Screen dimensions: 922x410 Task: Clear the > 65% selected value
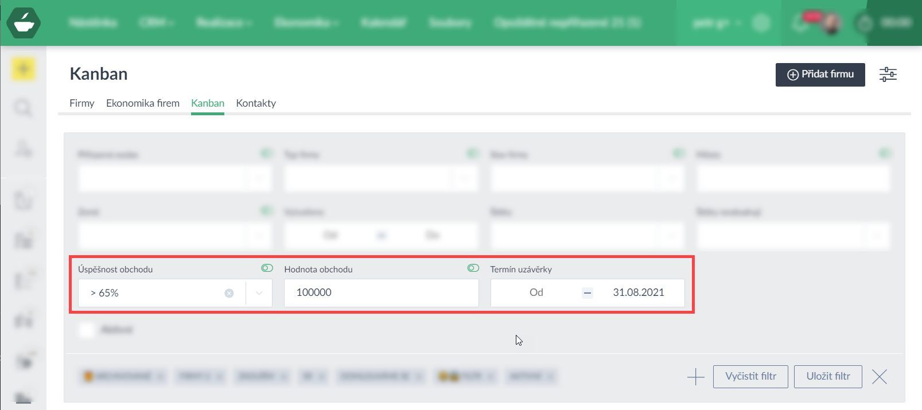point(229,293)
